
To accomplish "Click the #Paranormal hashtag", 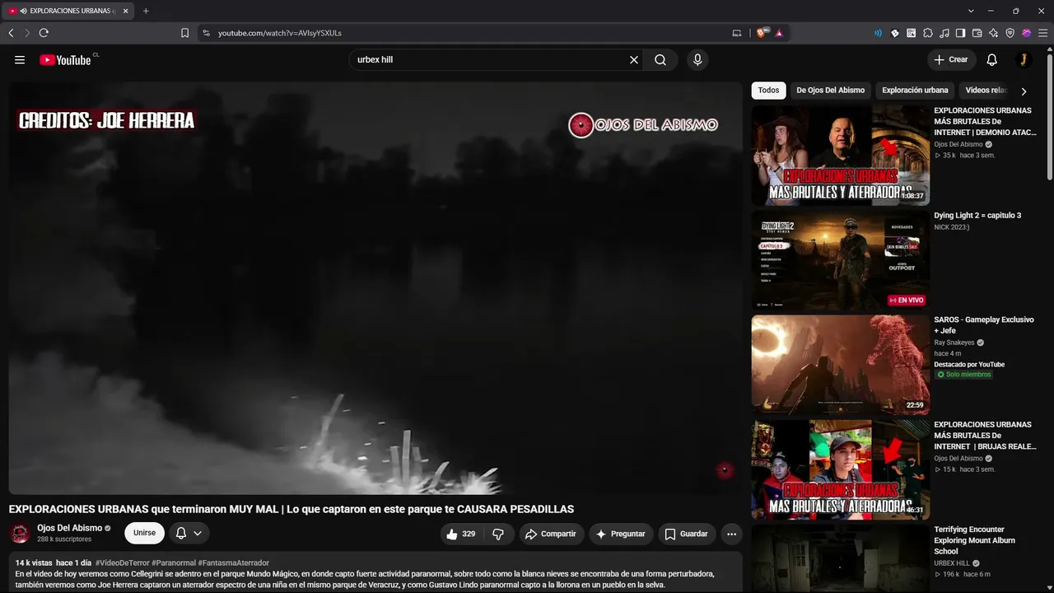I will (174, 563).
